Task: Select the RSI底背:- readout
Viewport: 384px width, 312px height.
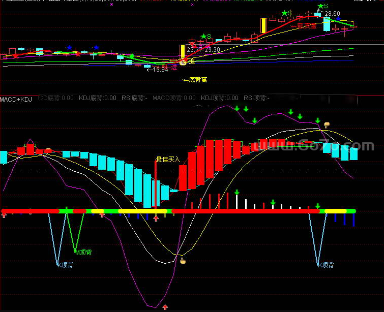Action: point(134,99)
